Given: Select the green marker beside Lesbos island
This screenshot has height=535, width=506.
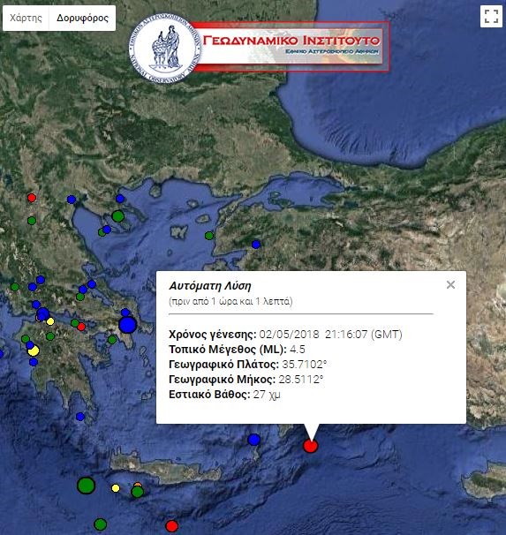Looking at the screenshot, I should [209, 236].
